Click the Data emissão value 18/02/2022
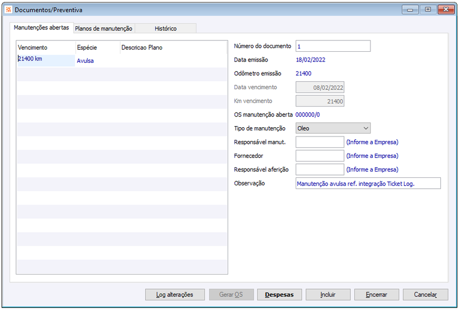Image resolution: width=461 pixels, height=312 pixels. pyautogui.click(x=311, y=60)
